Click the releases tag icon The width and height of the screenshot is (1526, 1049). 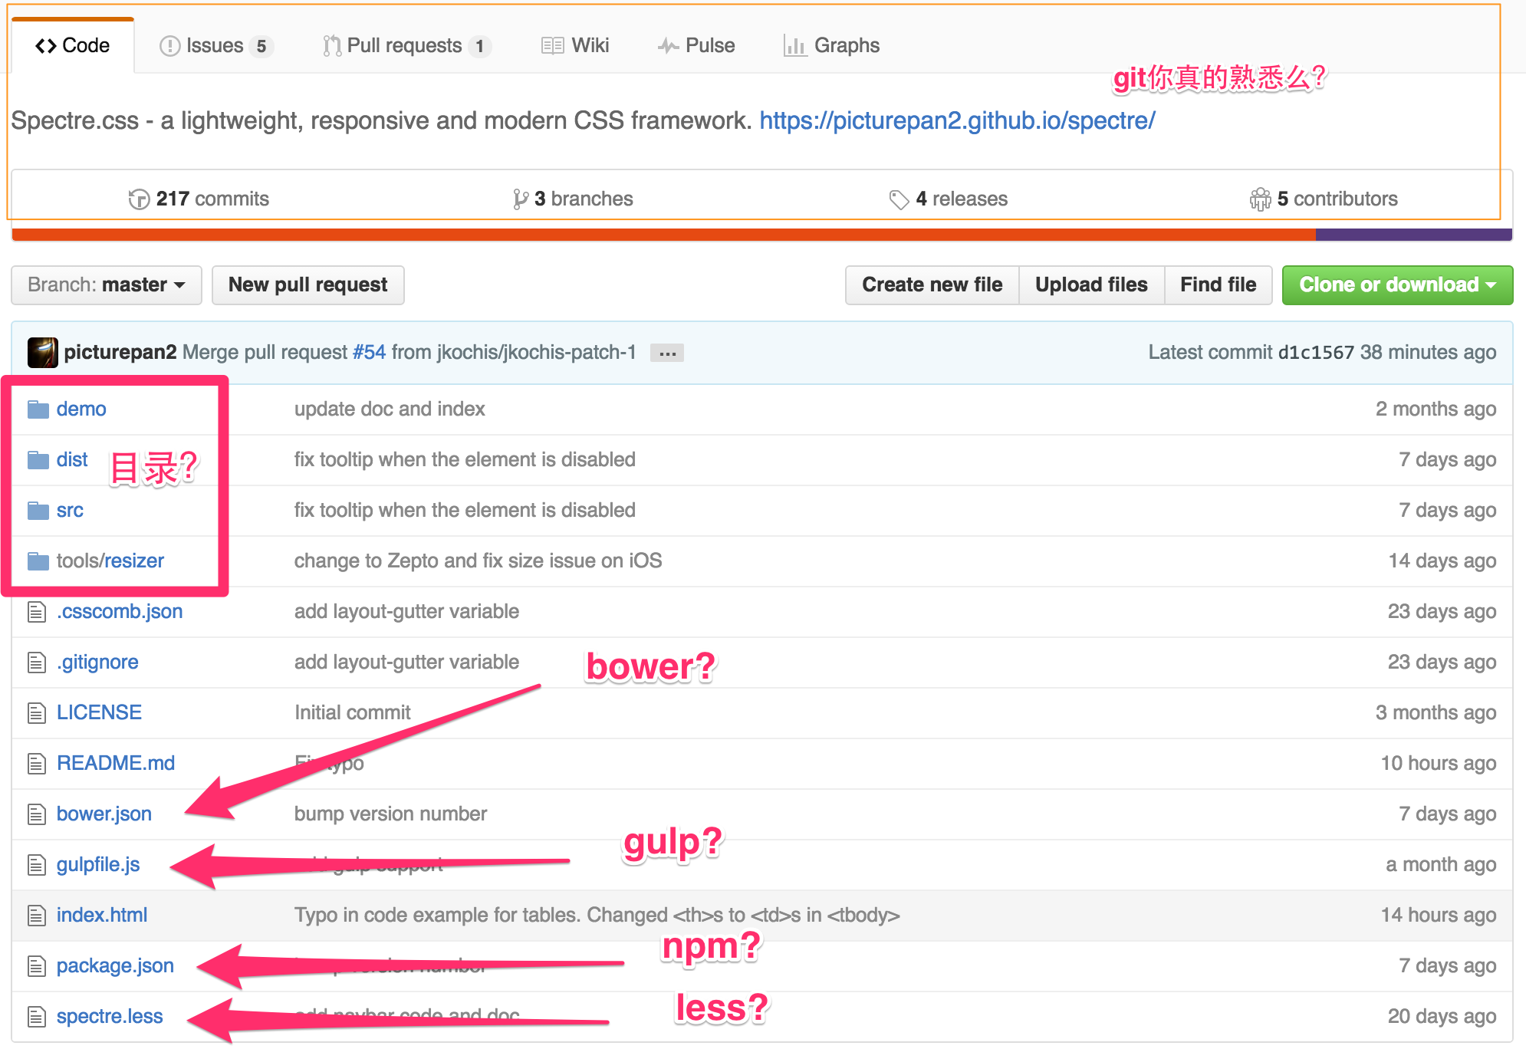[899, 199]
